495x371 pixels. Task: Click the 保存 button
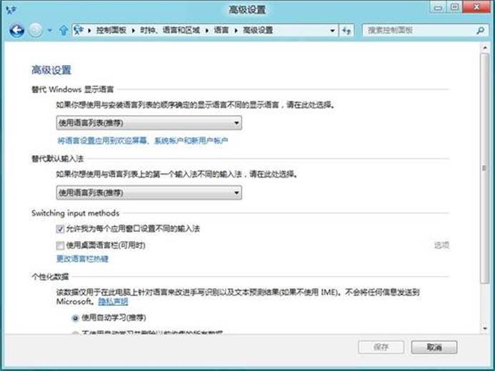[x=381, y=347]
